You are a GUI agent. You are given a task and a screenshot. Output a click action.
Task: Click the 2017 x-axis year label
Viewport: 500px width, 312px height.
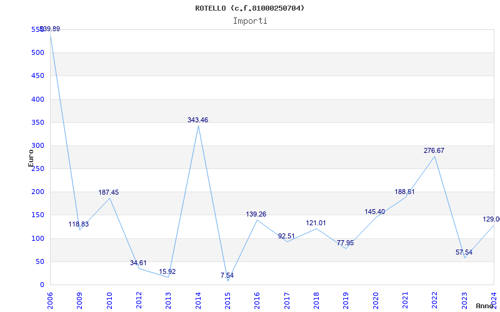[287, 301]
